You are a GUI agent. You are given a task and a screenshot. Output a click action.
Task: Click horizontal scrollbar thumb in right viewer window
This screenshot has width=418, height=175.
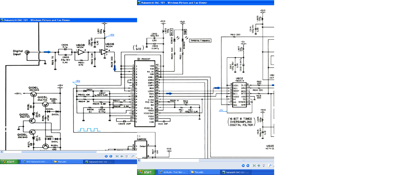point(236,160)
